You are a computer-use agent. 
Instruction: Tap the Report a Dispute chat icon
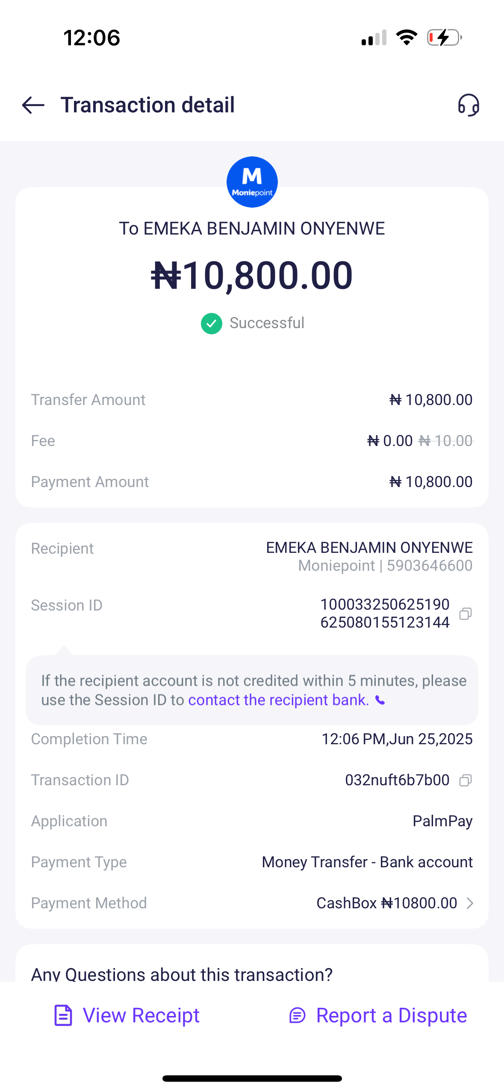coord(298,1016)
